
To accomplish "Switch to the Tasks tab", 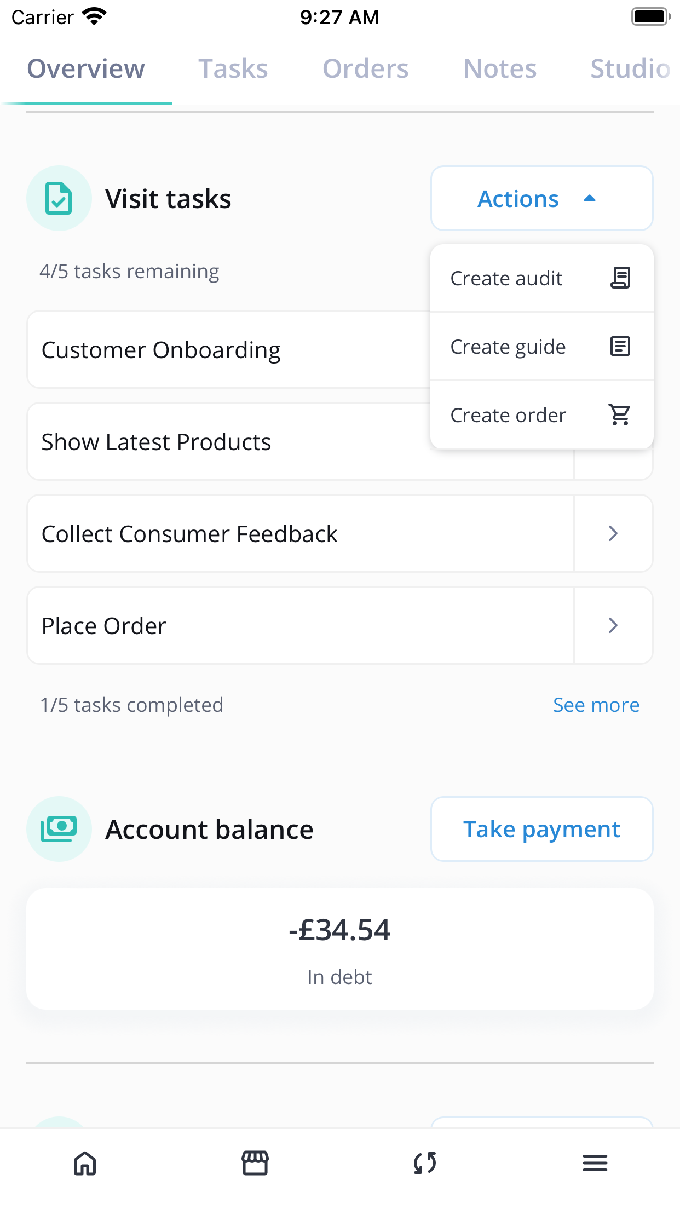I will click(x=233, y=69).
